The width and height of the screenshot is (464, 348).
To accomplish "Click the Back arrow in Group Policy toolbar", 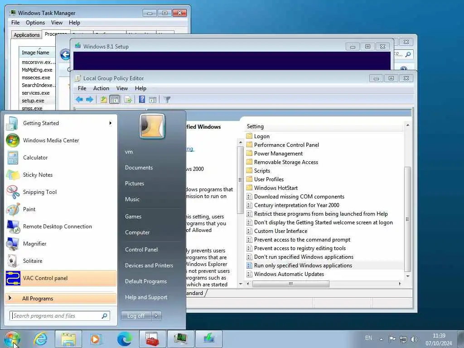I will 79,99.
